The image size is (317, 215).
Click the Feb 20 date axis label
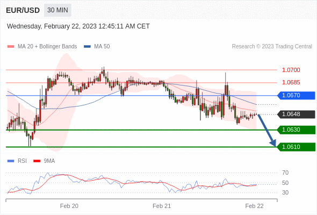pos(69,206)
